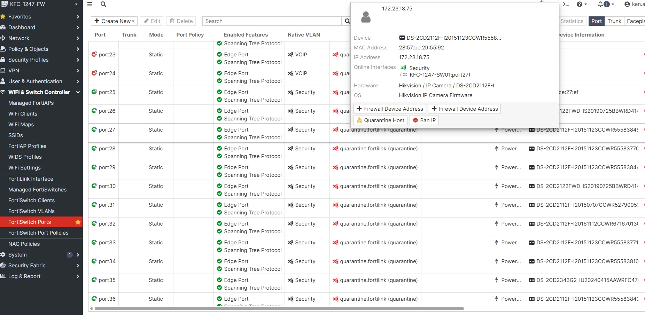Image resolution: width=645 pixels, height=315 pixels.
Task: Click port23 status icon
Action: [94, 54]
